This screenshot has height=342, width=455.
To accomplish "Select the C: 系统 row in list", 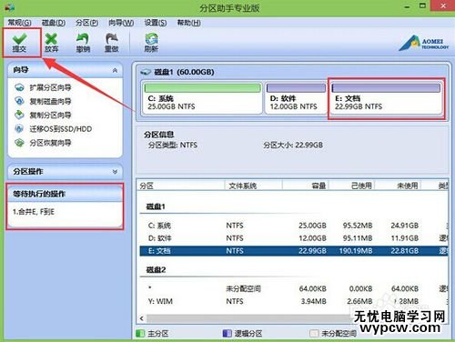I will coord(294,226).
